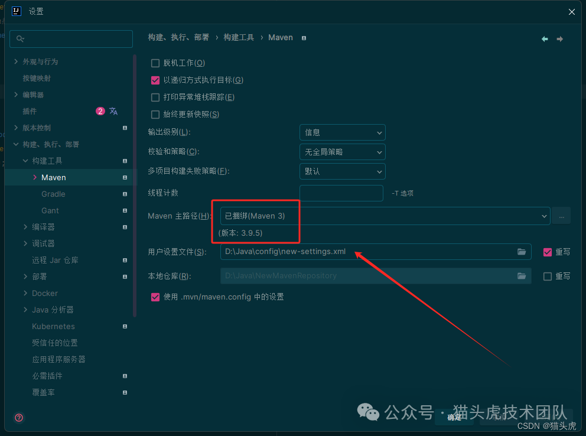Toggle 使用 .mvn/maven.config 中的设置 checkbox
Screen dimensions: 586x436
click(155, 297)
